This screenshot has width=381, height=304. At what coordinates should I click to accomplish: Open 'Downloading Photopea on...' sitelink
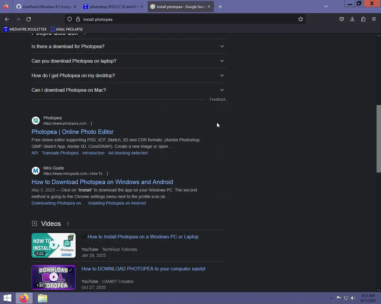(58, 203)
